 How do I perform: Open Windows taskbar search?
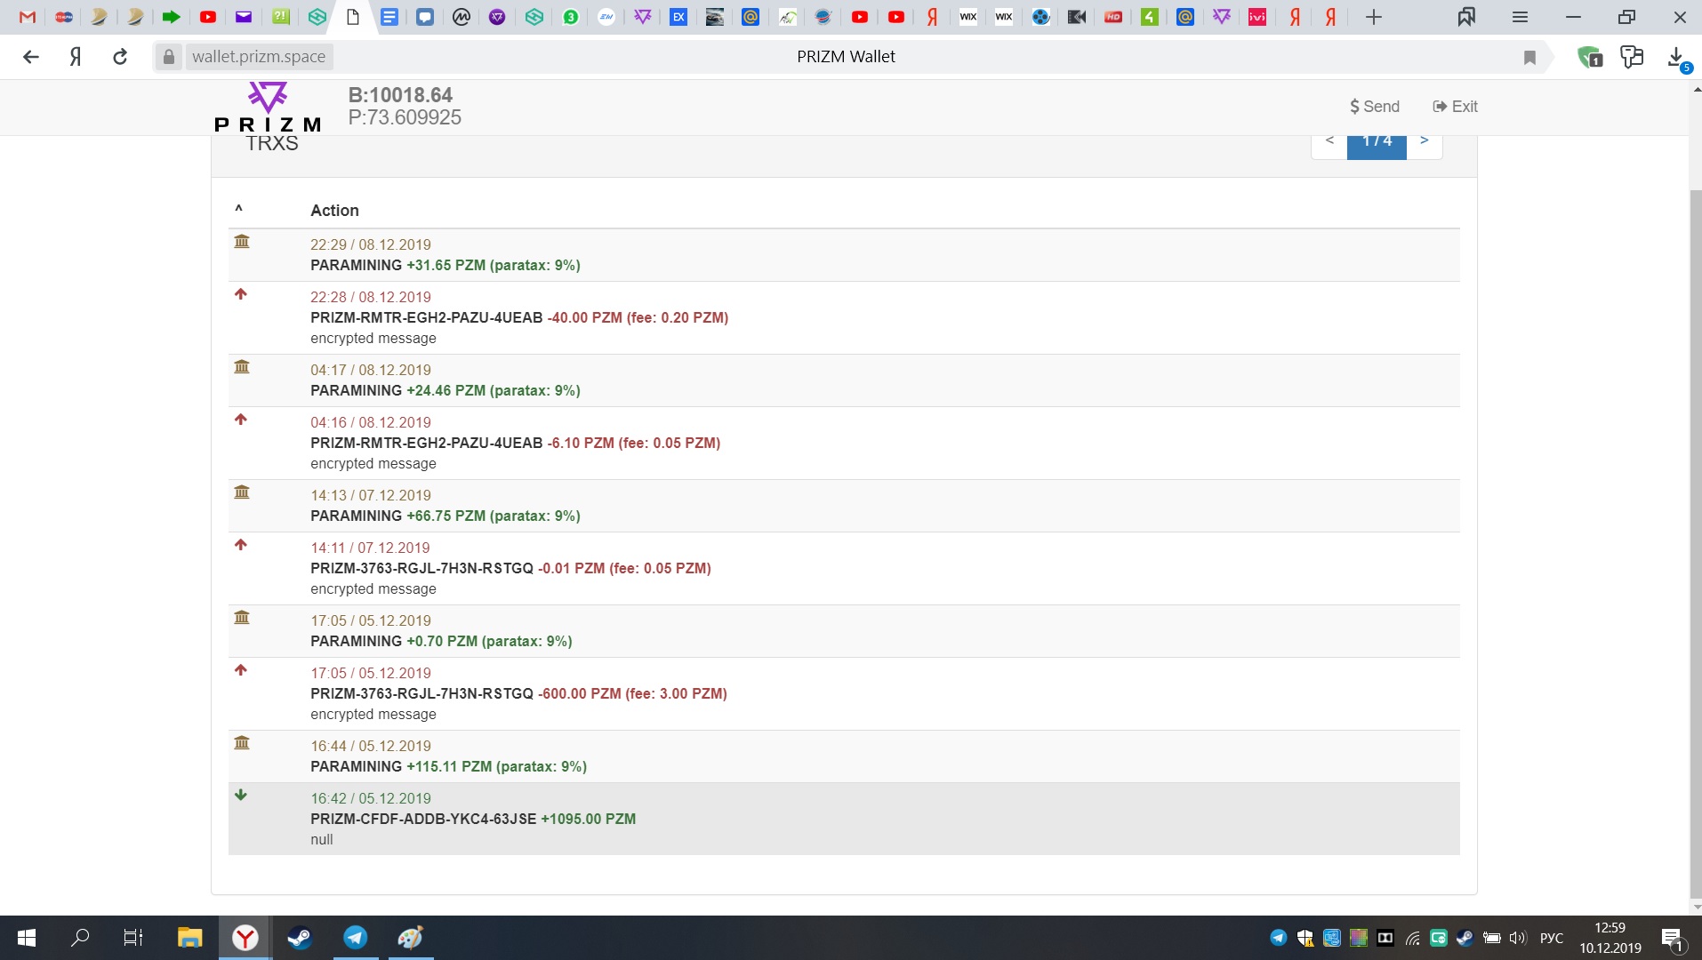pos(80,938)
